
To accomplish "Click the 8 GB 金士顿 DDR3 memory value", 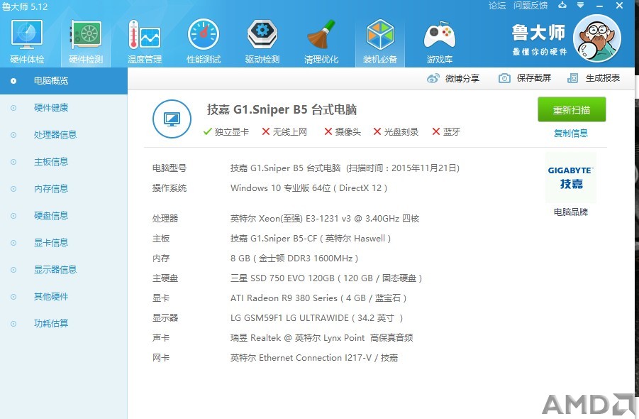I will point(294,259).
